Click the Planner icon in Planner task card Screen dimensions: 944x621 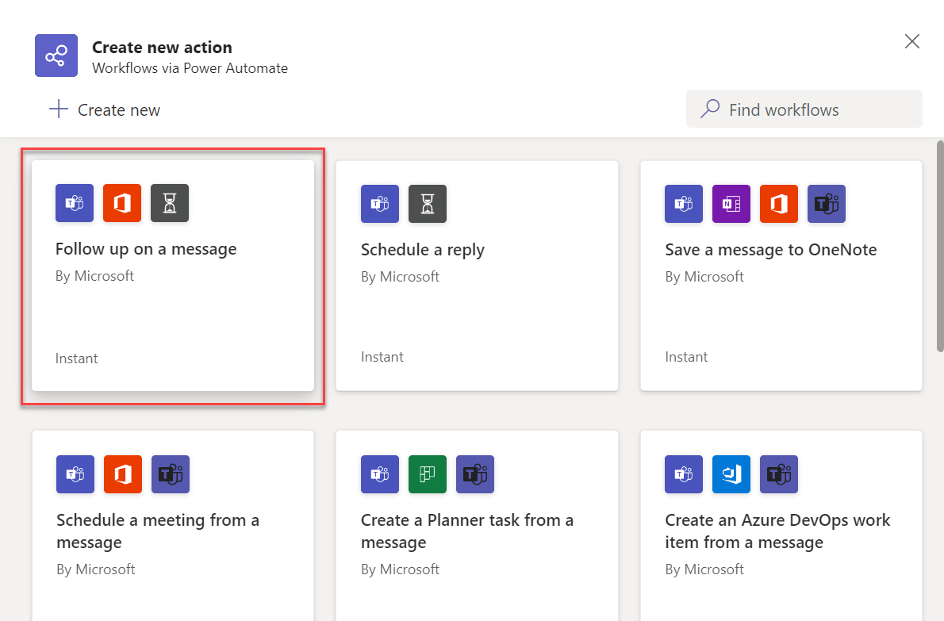(428, 474)
